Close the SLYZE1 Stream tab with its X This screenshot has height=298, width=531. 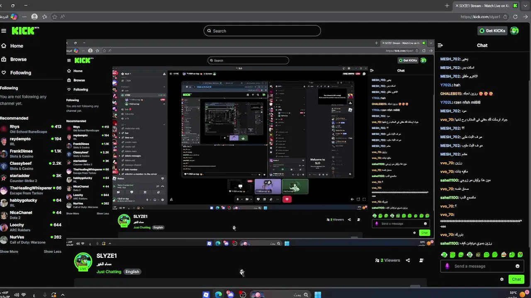[457, 6]
